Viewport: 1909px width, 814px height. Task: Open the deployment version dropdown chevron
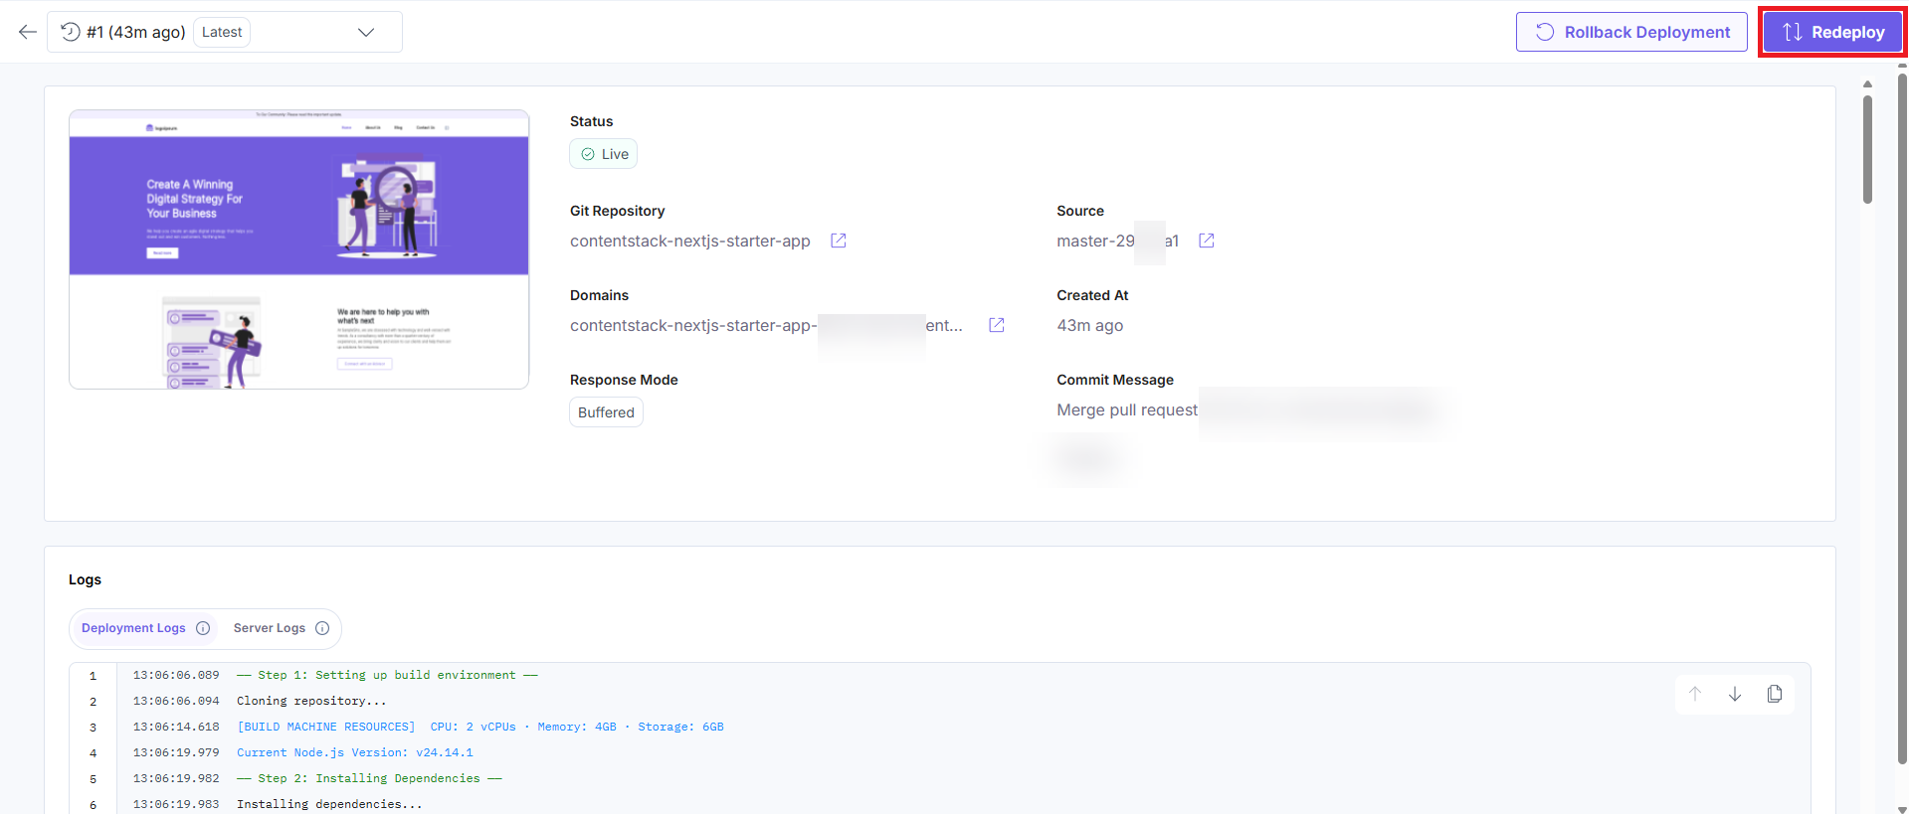coord(366,32)
